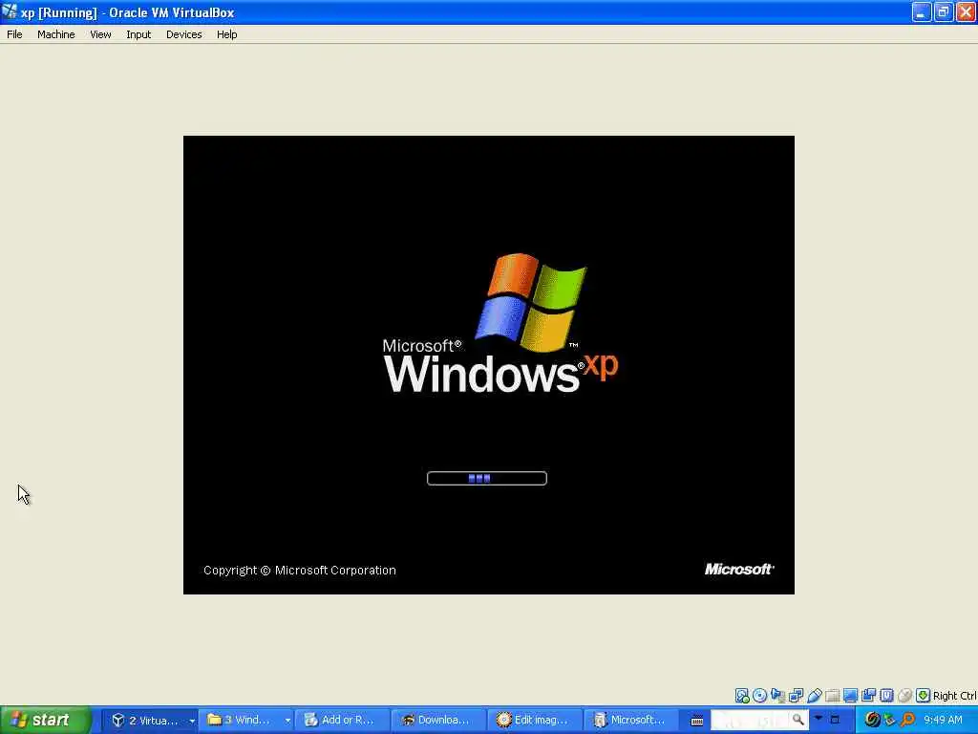Click the video capture status icon
Screen dimensions: 978x734
(x=868, y=696)
